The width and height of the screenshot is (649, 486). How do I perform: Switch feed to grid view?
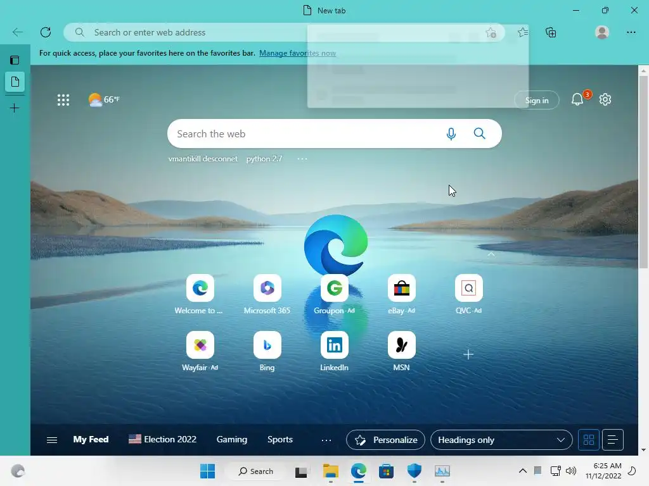(589, 440)
